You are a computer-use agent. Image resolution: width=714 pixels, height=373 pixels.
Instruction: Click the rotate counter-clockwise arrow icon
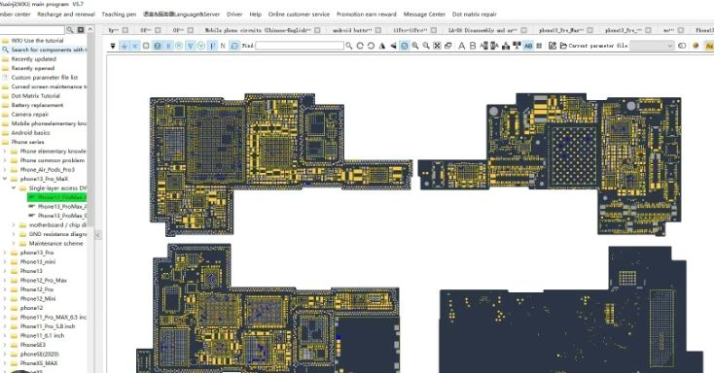pos(371,46)
